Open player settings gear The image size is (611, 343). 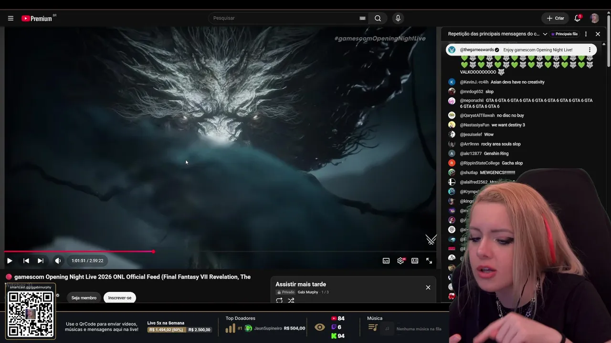pyautogui.click(x=400, y=261)
